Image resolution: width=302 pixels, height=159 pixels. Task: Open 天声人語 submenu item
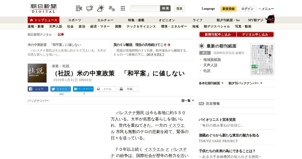55,26
